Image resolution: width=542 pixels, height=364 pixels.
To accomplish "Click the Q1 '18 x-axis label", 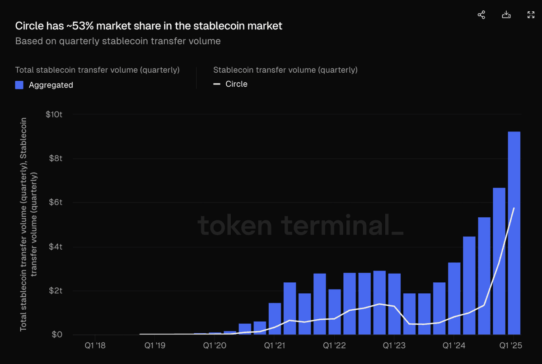I will (95, 346).
